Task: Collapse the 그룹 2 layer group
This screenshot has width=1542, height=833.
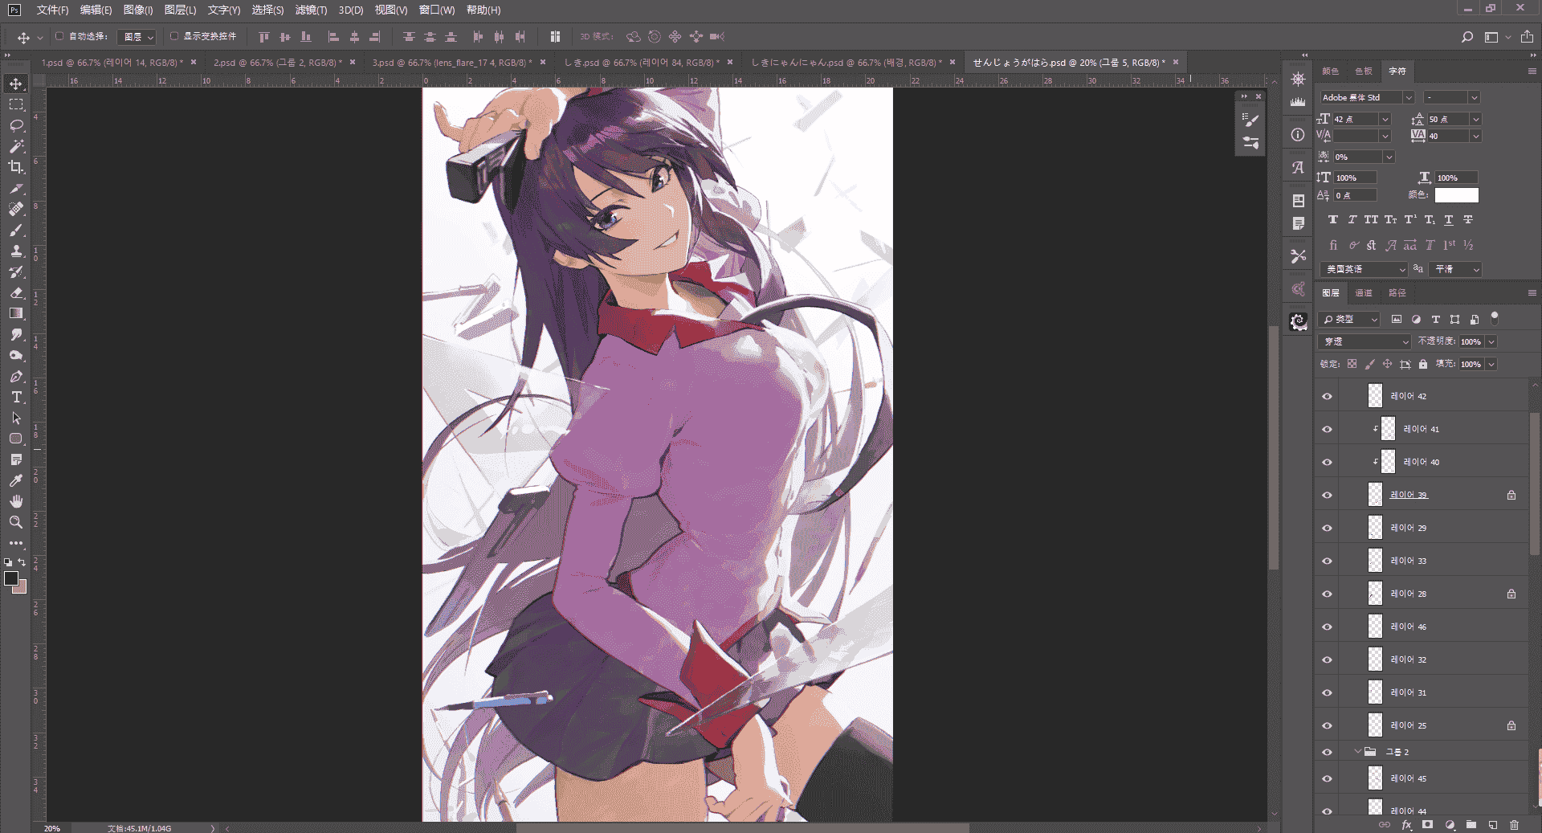Action: point(1357,752)
